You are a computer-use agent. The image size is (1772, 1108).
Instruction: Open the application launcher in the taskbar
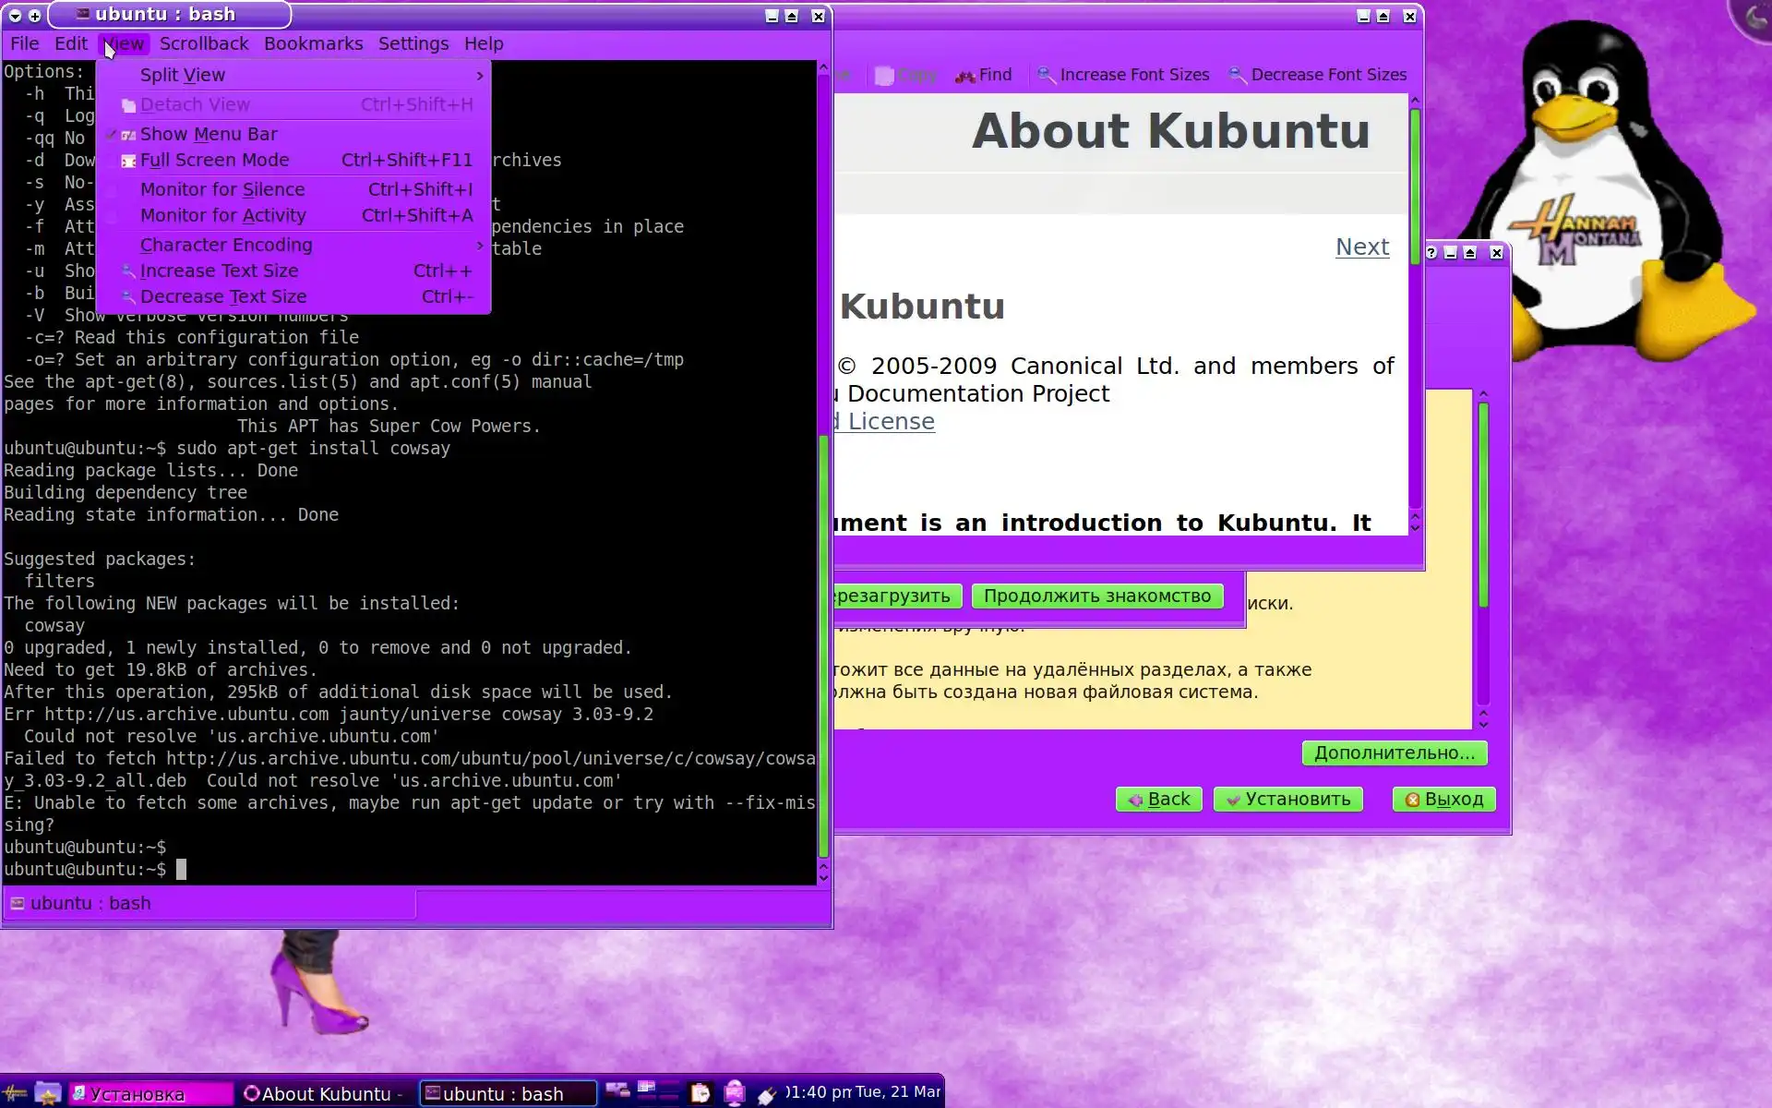[15, 1094]
